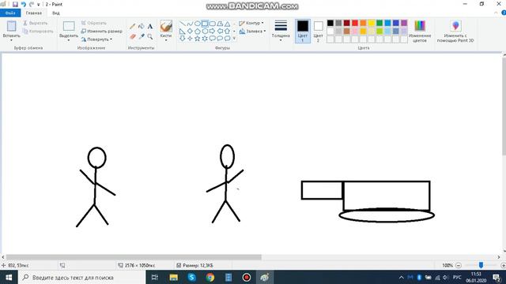
Task: Choose the curve shape
Action: pos(190,24)
